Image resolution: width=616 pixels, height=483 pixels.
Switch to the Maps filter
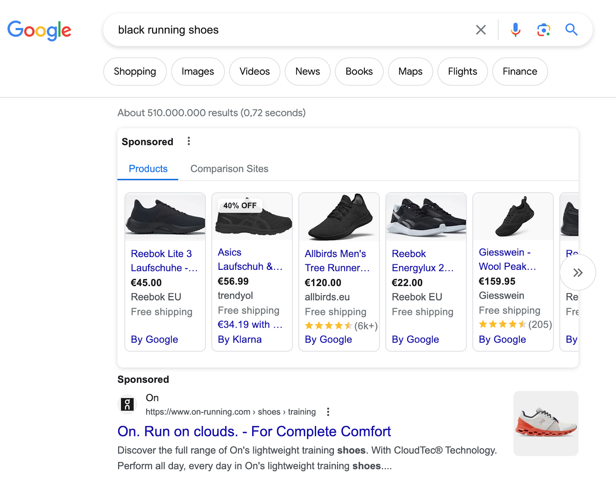pyautogui.click(x=410, y=71)
